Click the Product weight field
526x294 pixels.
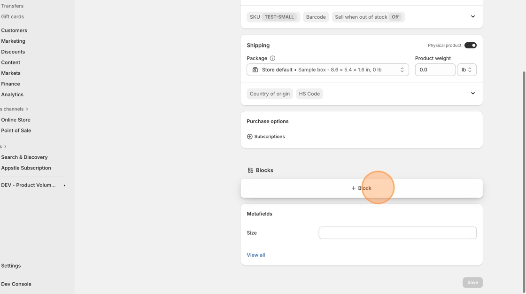435,70
